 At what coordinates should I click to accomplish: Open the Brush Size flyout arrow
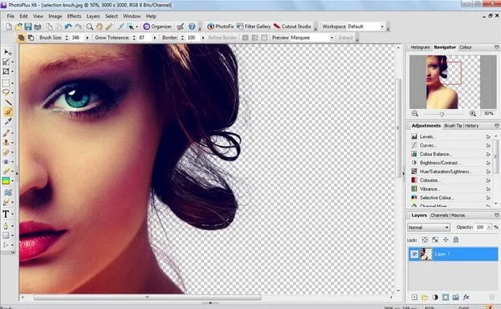pyautogui.click(x=87, y=38)
